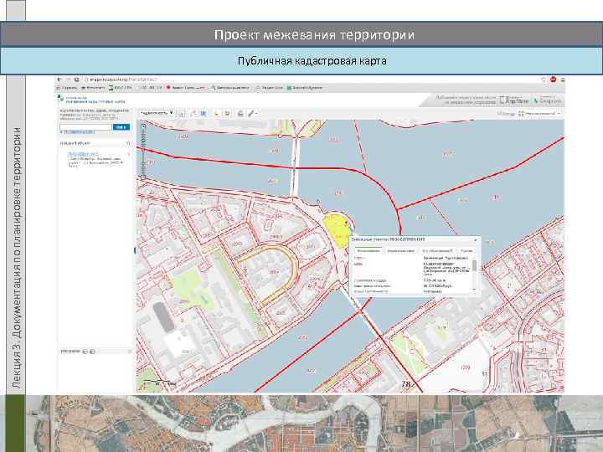Screen dimensions: 603x452
Task: Zoom in using top of zoom slider
Action: [x=143, y=126]
